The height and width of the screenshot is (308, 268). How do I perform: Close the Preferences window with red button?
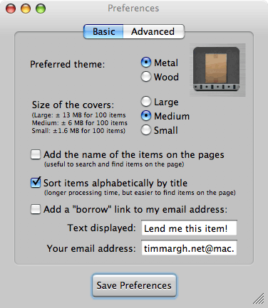(11, 9)
